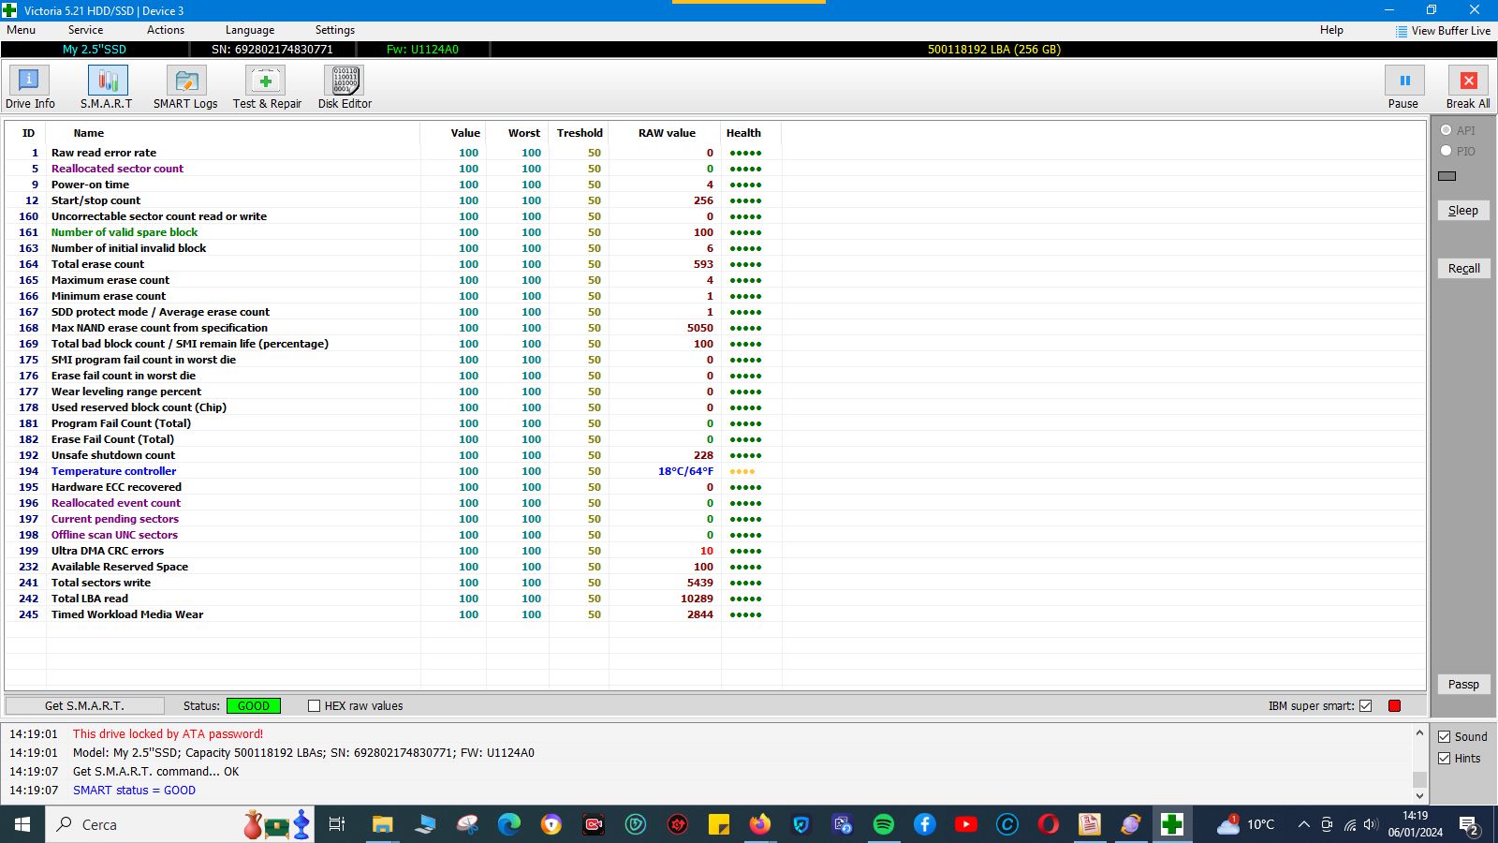Click the Health column header
This screenshot has height=843, width=1498.
(743, 133)
